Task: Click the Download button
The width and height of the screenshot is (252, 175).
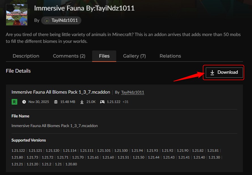Action: pos(224,72)
